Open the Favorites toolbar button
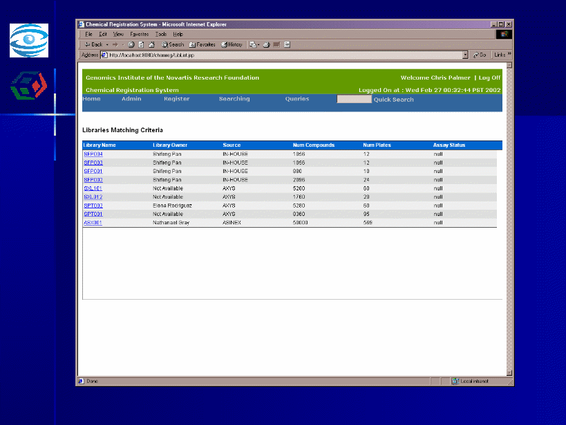Viewport: 566px width, 425px height. pyautogui.click(x=202, y=44)
